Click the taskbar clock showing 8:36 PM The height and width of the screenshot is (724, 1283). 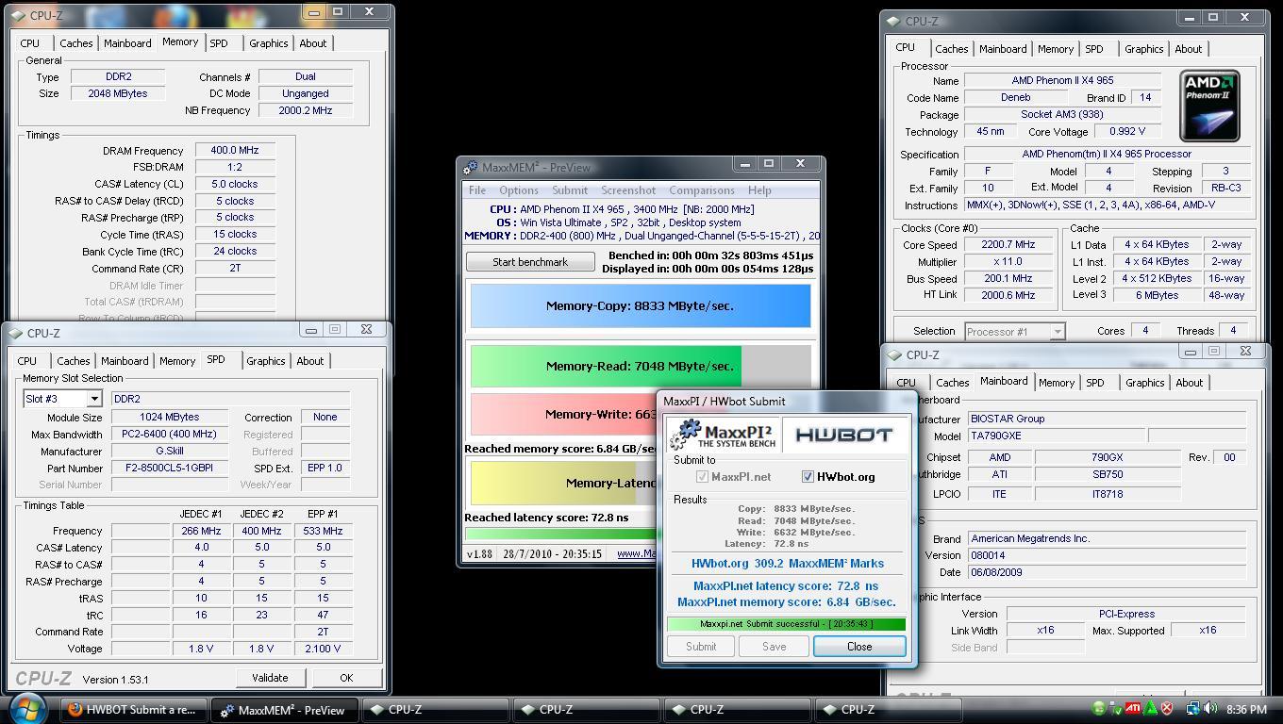pos(1246,710)
